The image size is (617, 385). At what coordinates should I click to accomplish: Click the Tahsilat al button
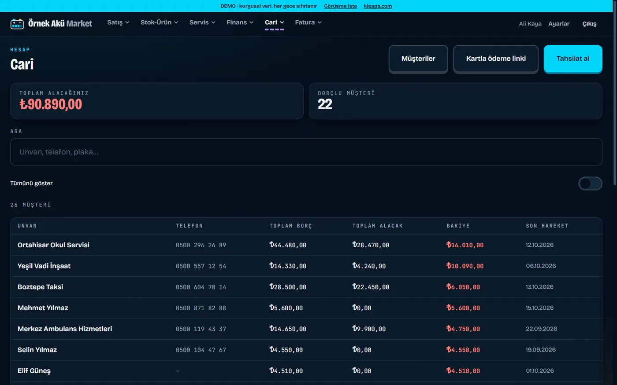click(x=573, y=59)
